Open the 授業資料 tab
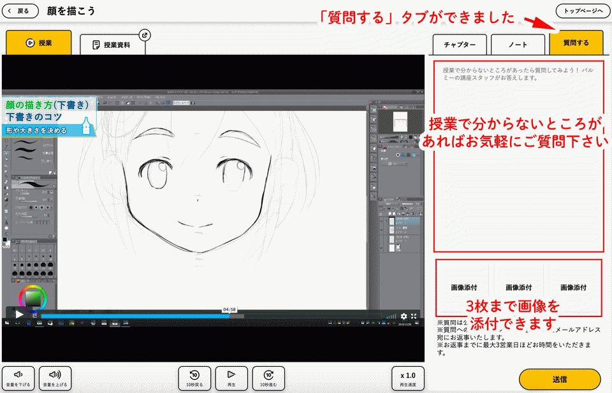The height and width of the screenshot is (393, 612). tap(112, 45)
